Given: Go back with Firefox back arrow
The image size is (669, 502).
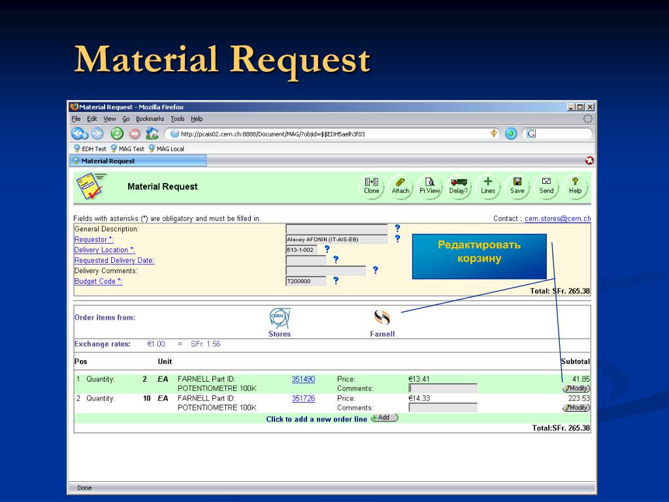Looking at the screenshot, I should [x=79, y=133].
